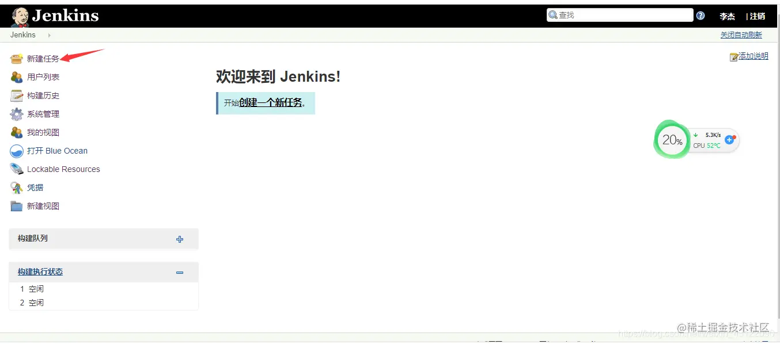780x344 pixels.
Task: Open 凭据 credentials manager
Action: (33, 188)
